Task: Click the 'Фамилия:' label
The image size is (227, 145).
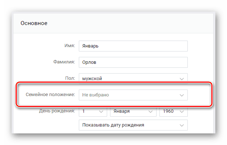Action: tap(64, 62)
